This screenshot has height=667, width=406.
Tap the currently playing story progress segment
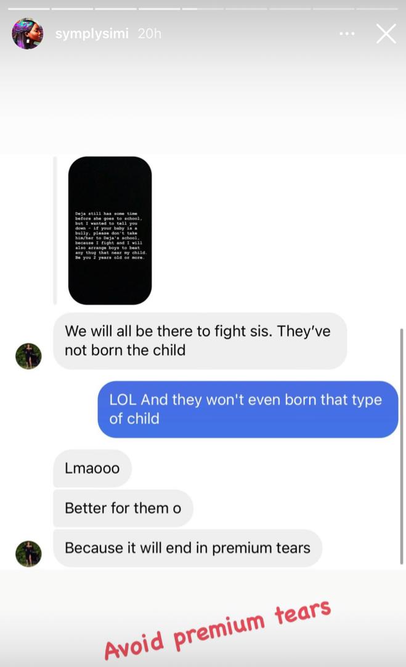tap(203, 9)
